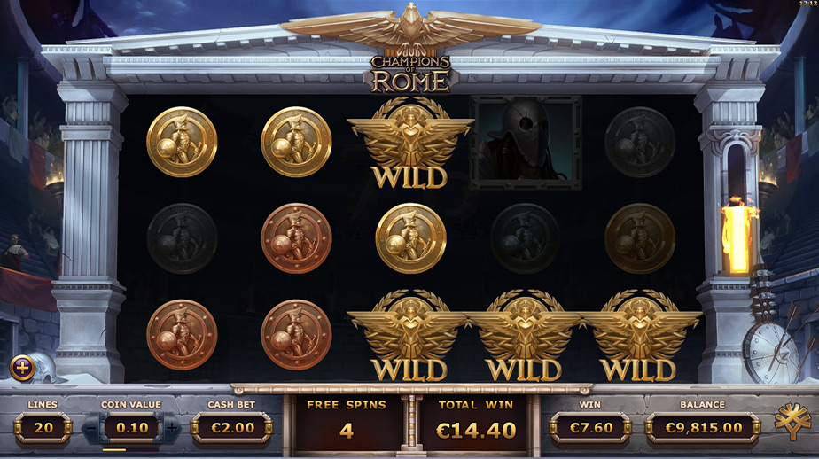The image size is (819, 459).
Task: Click the bottom-right Wild eagle symbol
Action: [x=639, y=335]
